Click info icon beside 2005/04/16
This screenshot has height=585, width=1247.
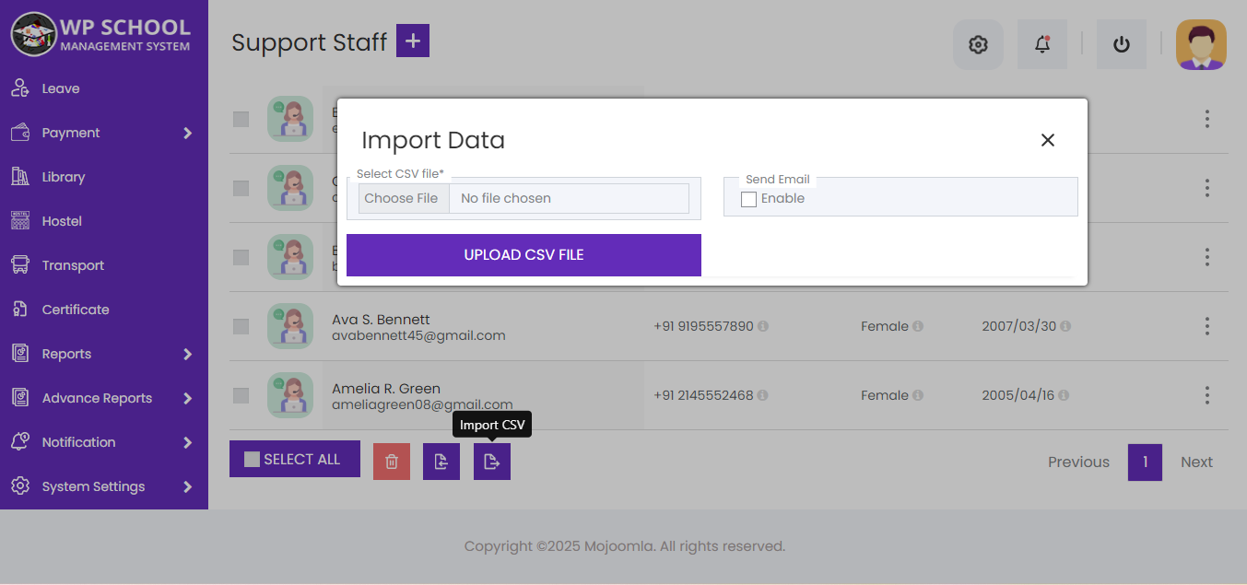point(1064,395)
